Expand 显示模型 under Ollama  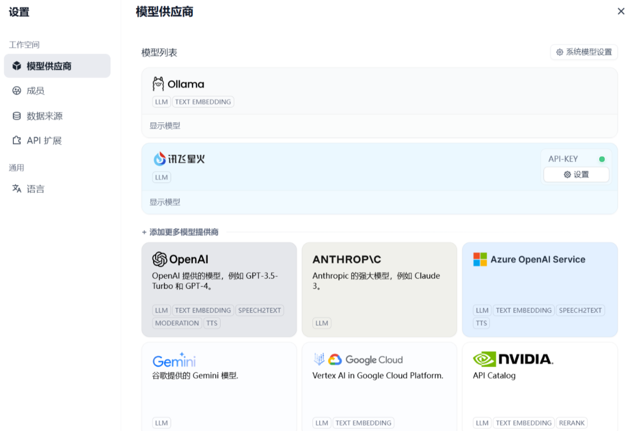click(165, 126)
